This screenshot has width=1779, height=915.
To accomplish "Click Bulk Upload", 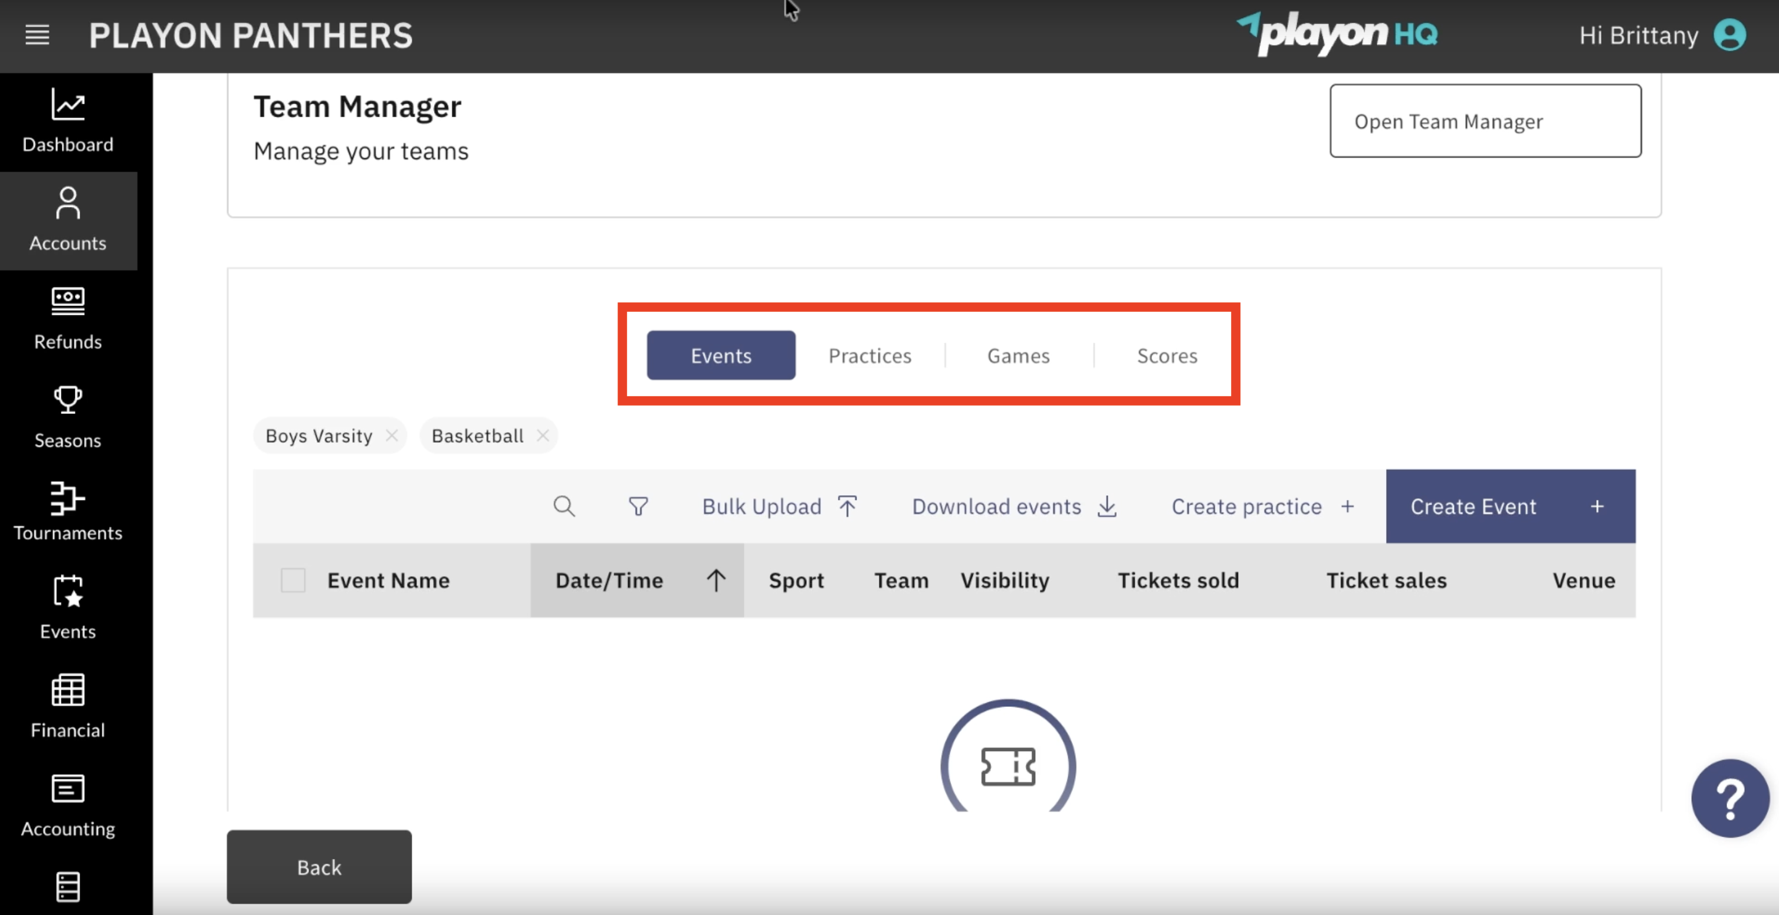I will (x=780, y=506).
